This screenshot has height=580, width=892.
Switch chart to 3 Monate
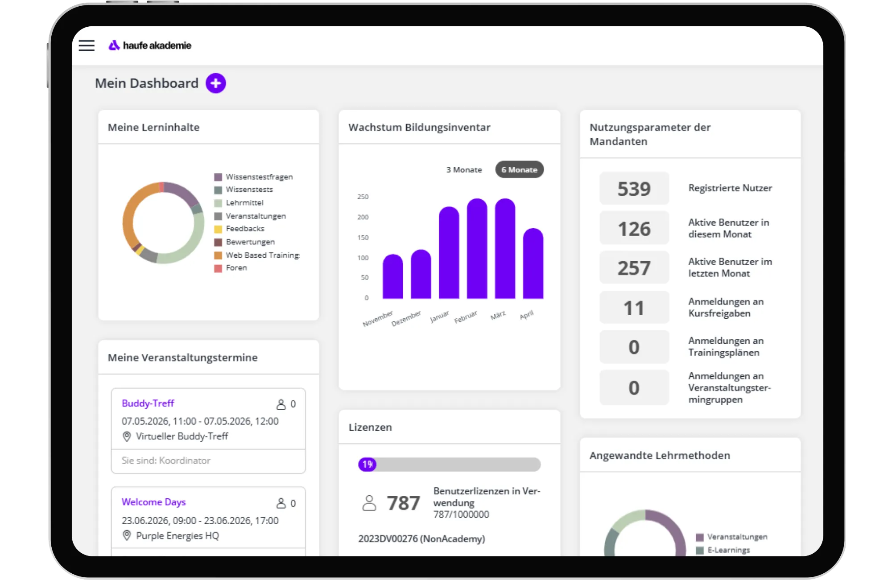464,170
